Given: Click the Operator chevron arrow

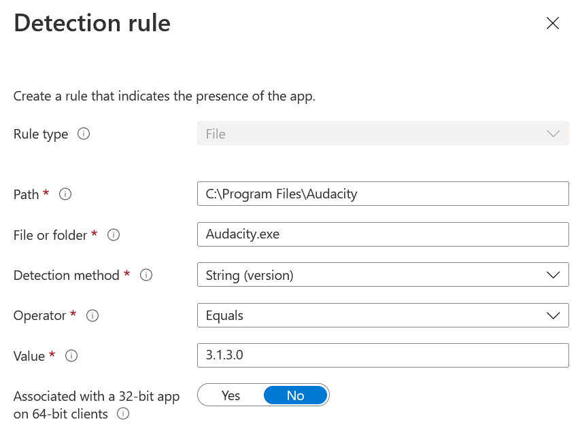Looking at the screenshot, I should click(x=553, y=316).
